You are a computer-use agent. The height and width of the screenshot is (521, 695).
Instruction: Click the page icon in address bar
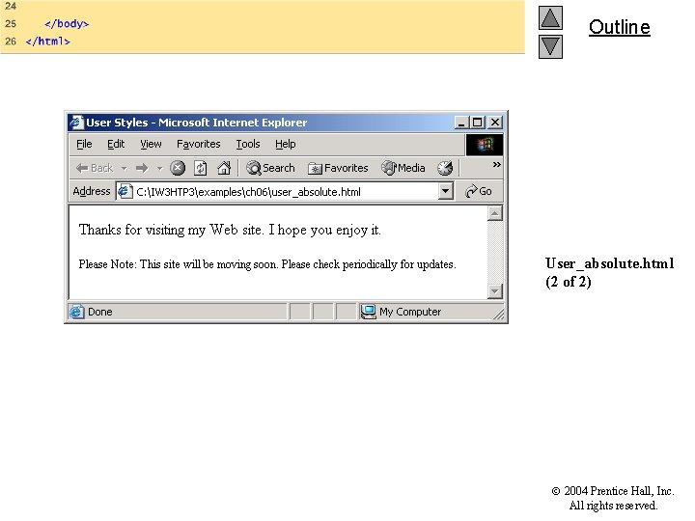[125, 191]
